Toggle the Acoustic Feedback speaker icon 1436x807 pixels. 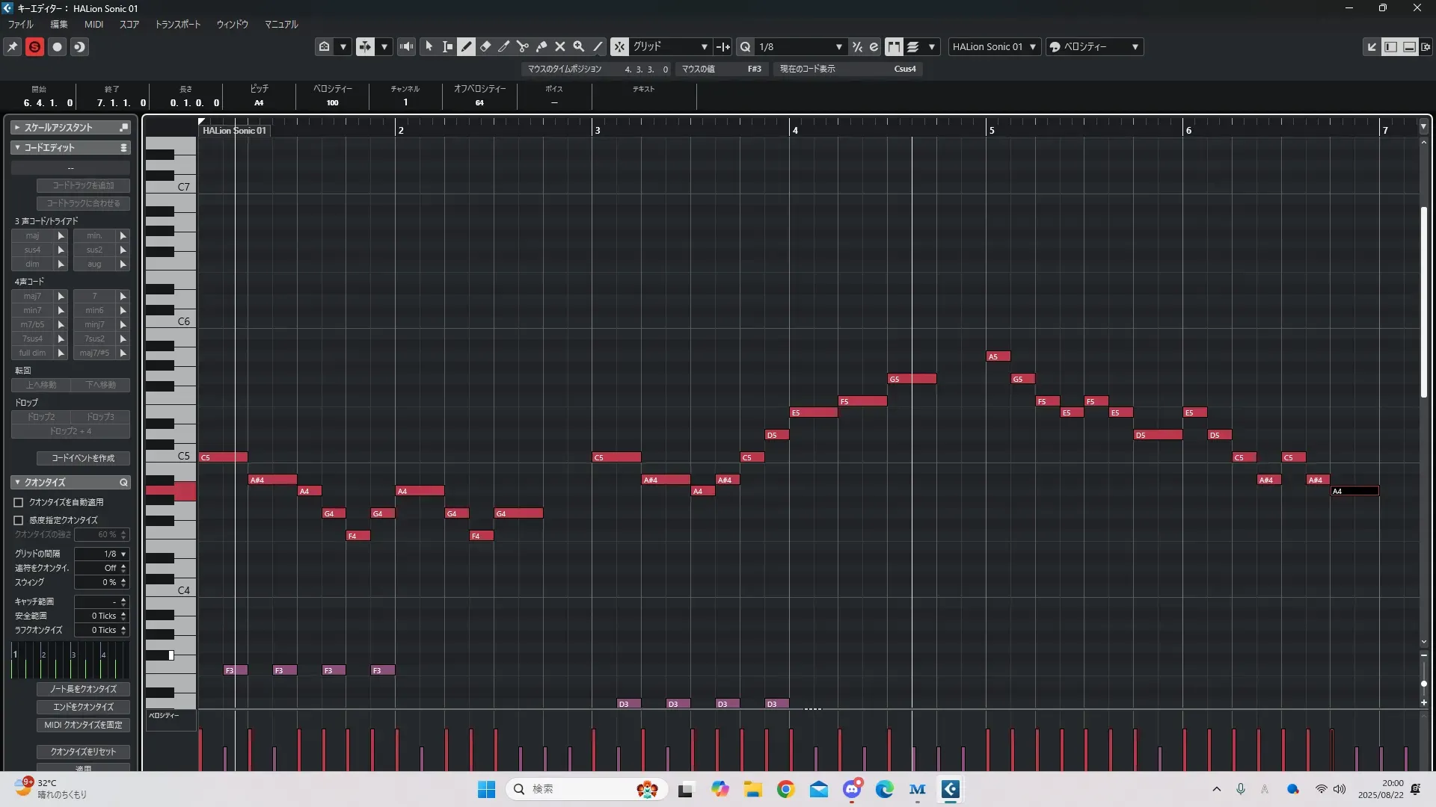point(406,46)
